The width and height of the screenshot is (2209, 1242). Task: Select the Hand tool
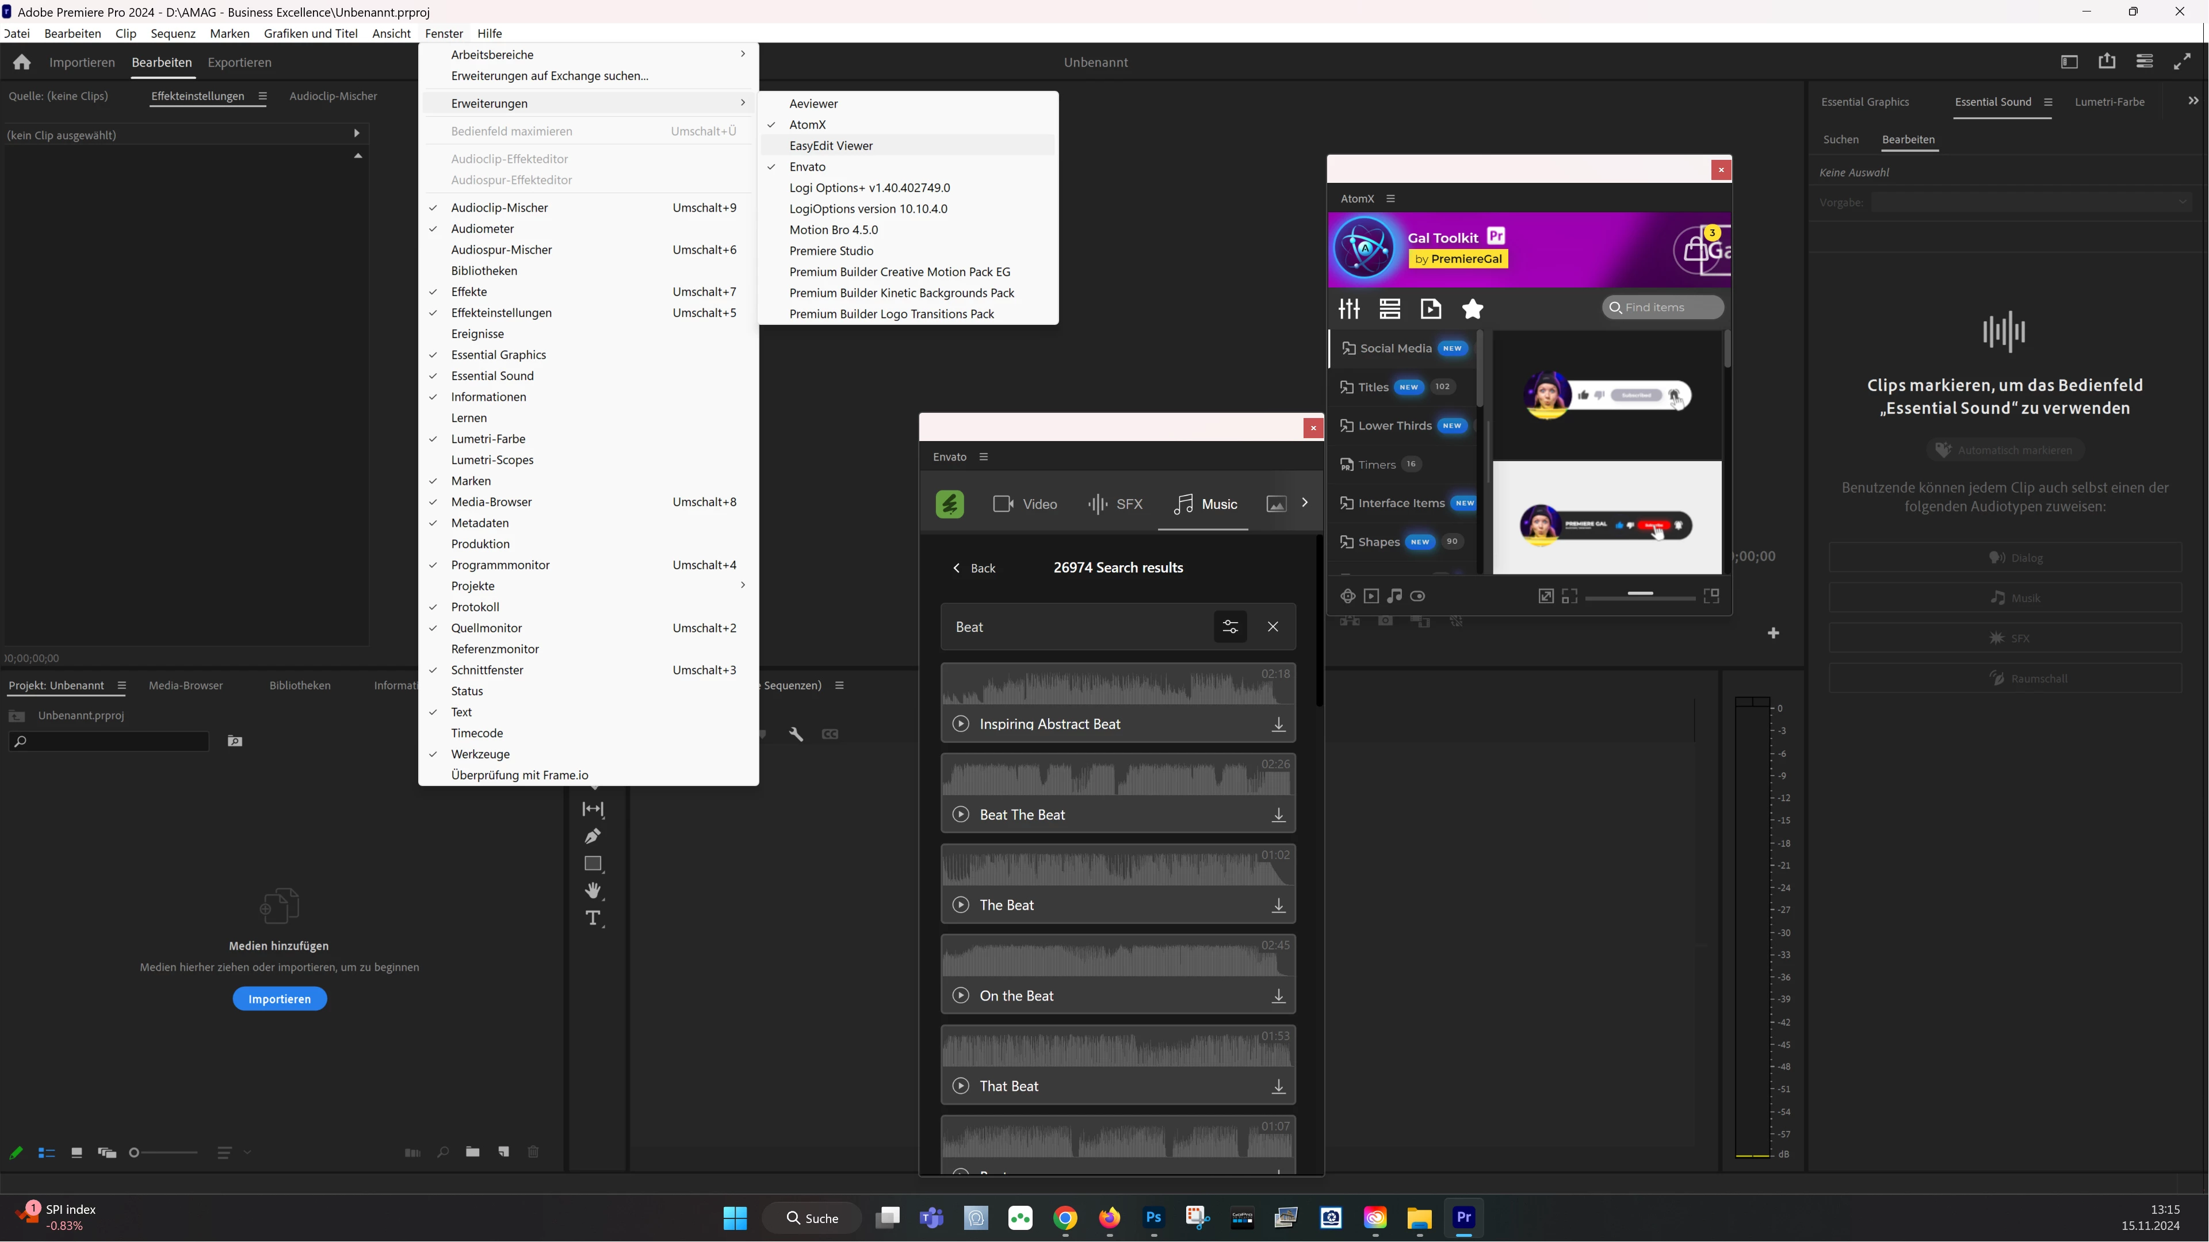593,891
